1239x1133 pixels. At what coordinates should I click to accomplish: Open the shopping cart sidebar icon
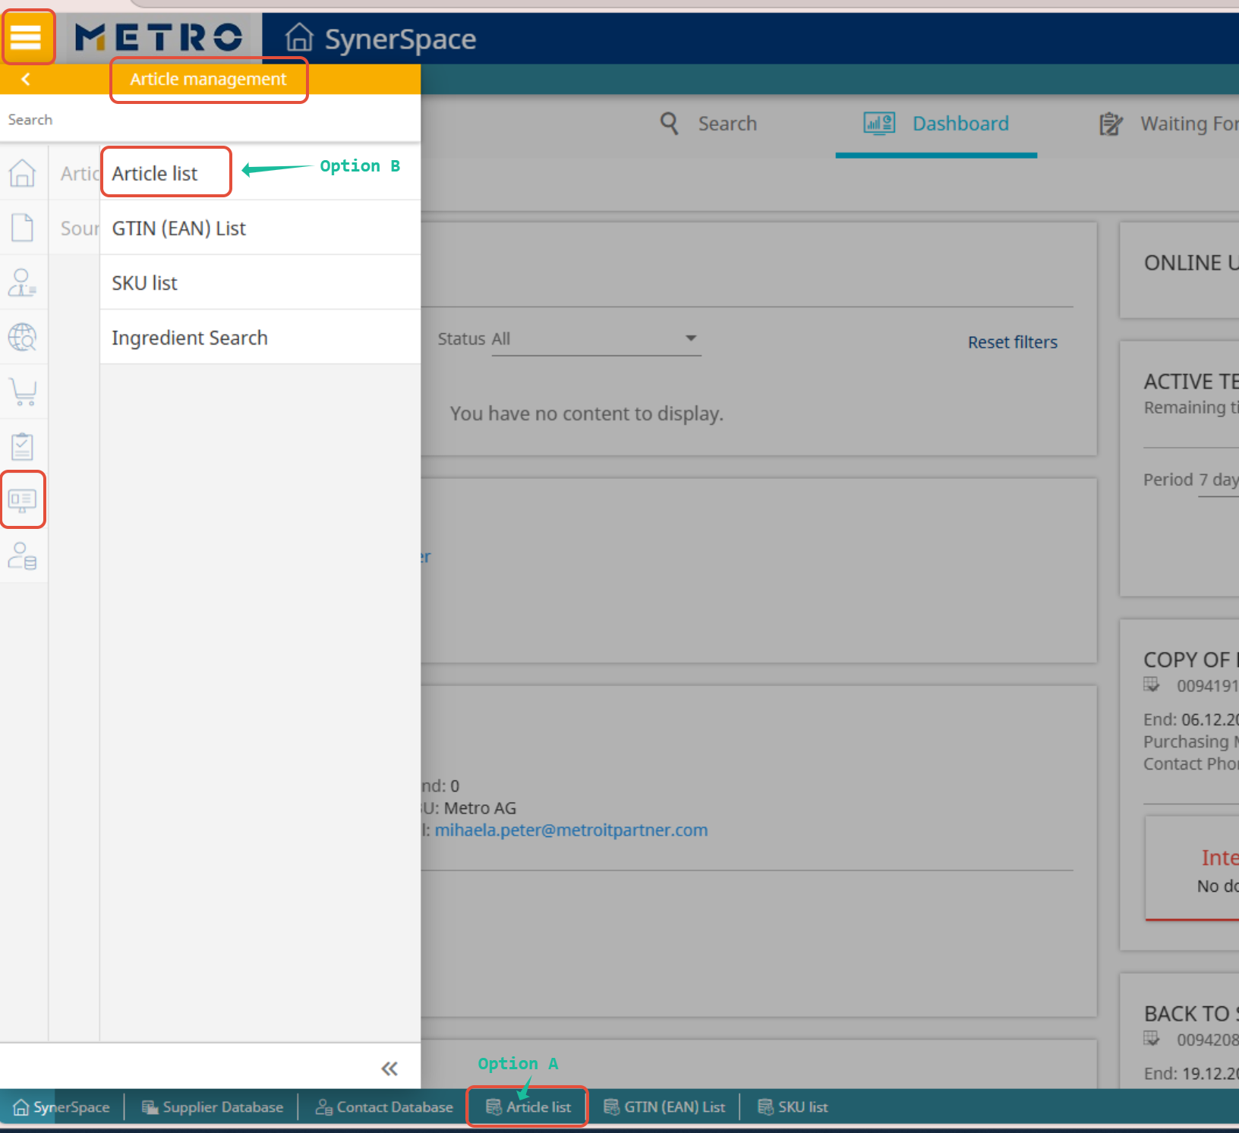(23, 392)
